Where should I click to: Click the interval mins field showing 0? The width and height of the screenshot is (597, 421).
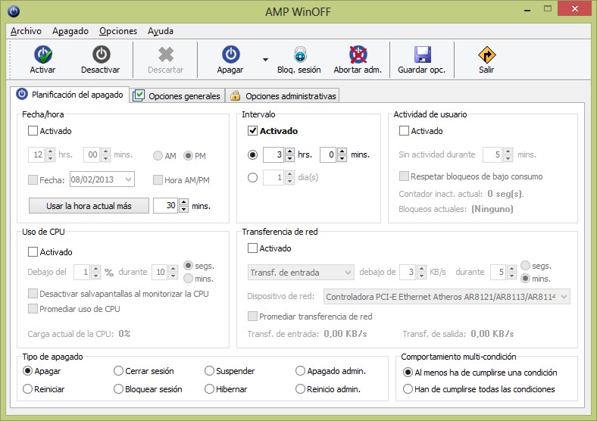click(x=328, y=154)
